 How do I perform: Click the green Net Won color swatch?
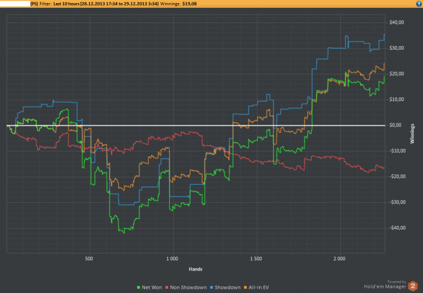[138, 288]
